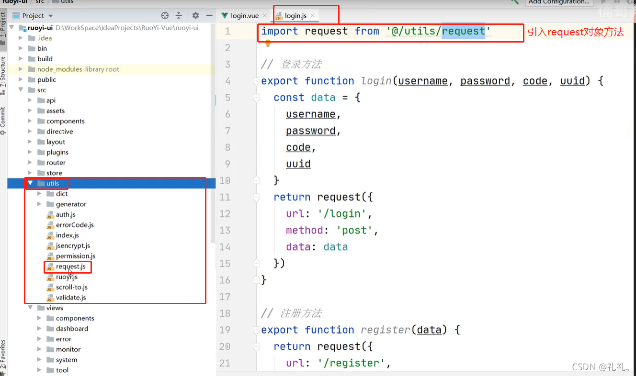Click the validate.js file icon
The height and width of the screenshot is (376, 636).
50,298
